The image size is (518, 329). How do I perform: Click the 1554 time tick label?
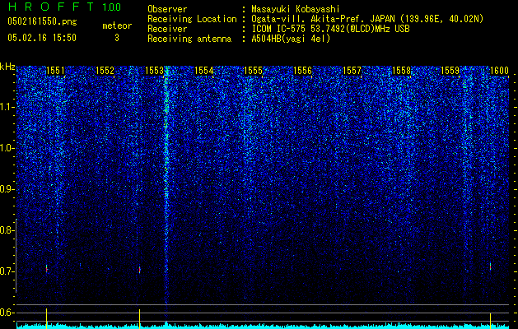(204, 71)
